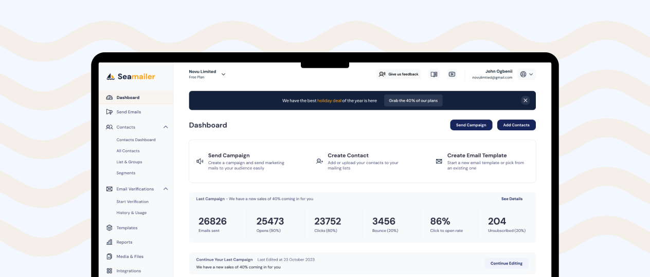Select the Create Contact card title

pos(348,155)
